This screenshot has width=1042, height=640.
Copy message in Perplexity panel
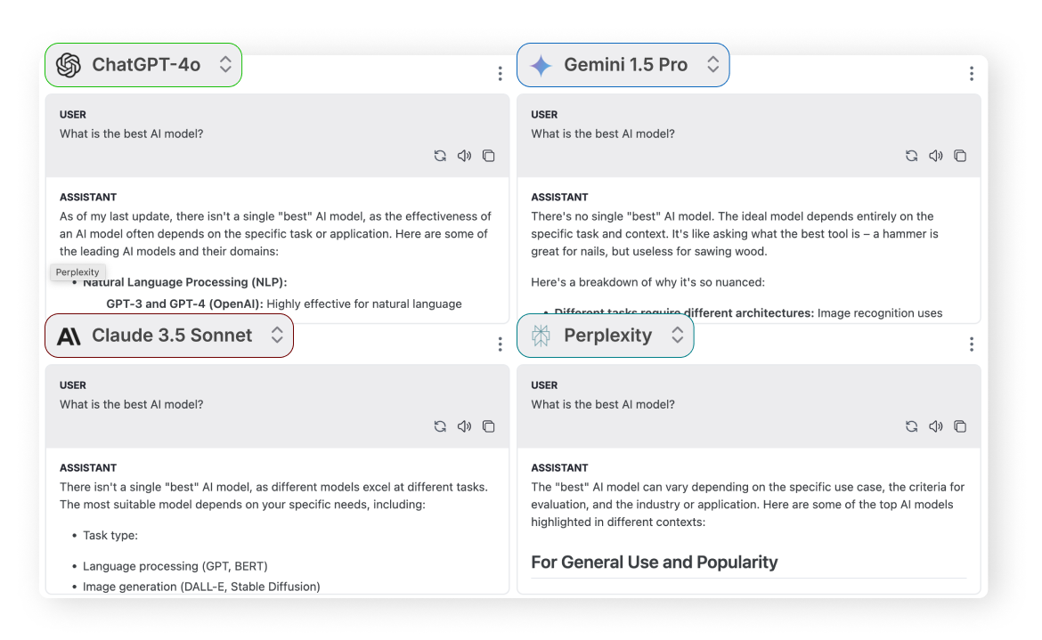coord(960,426)
